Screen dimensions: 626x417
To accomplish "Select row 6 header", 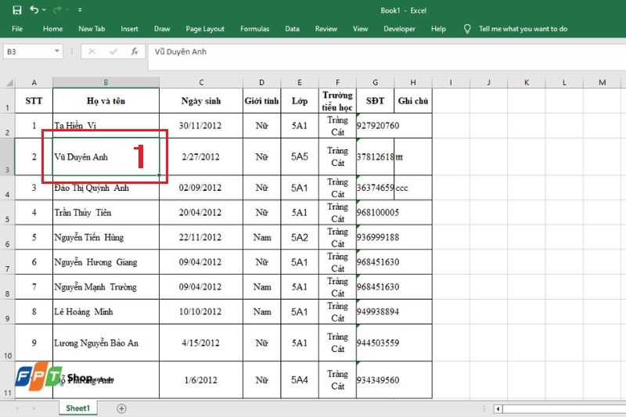I will pyautogui.click(x=7, y=237).
